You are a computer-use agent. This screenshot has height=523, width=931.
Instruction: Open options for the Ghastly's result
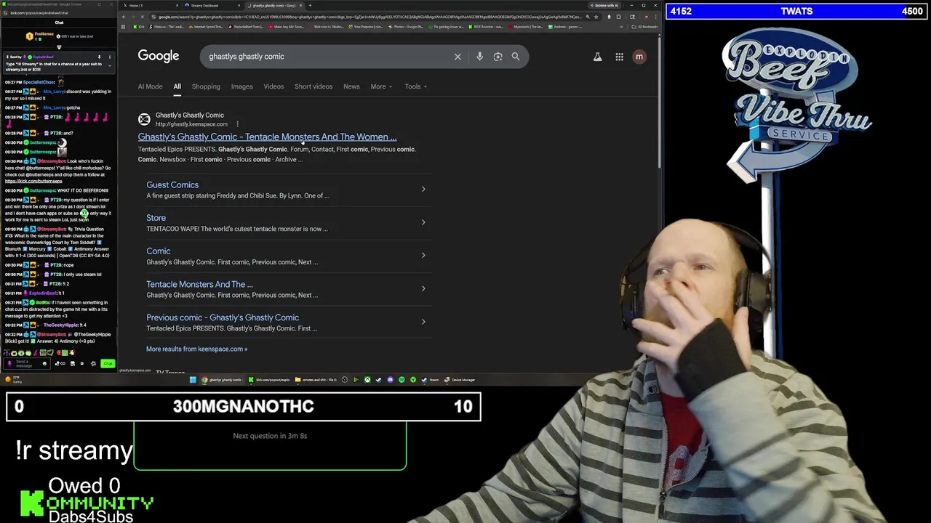pyautogui.click(x=237, y=124)
